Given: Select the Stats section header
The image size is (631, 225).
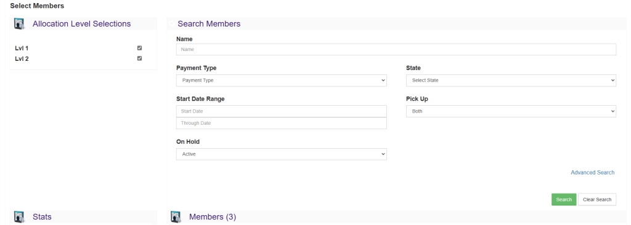Looking at the screenshot, I should click(42, 217).
